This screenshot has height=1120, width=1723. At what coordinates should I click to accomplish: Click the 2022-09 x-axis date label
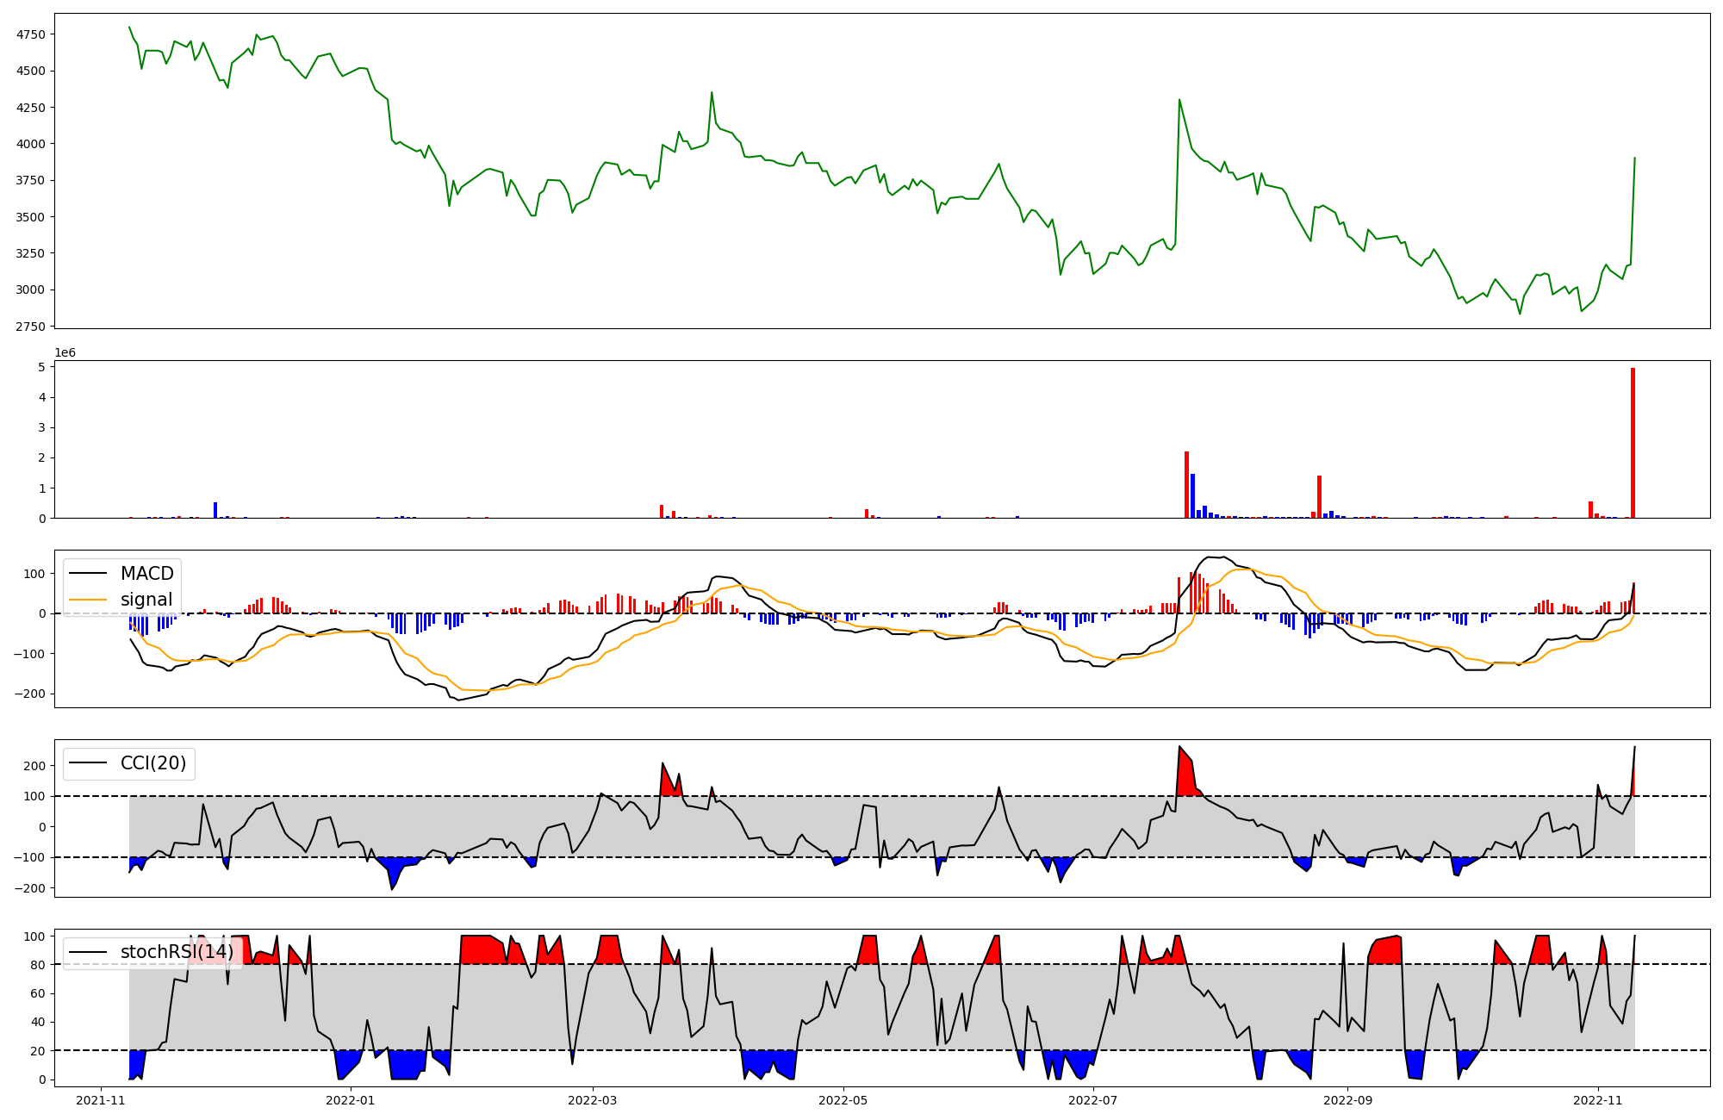[1347, 1100]
